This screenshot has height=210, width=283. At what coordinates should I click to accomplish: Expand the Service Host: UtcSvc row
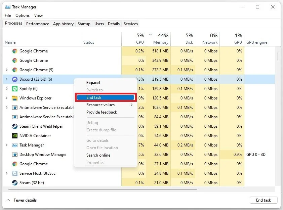pyautogui.click(x=7, y=173)
